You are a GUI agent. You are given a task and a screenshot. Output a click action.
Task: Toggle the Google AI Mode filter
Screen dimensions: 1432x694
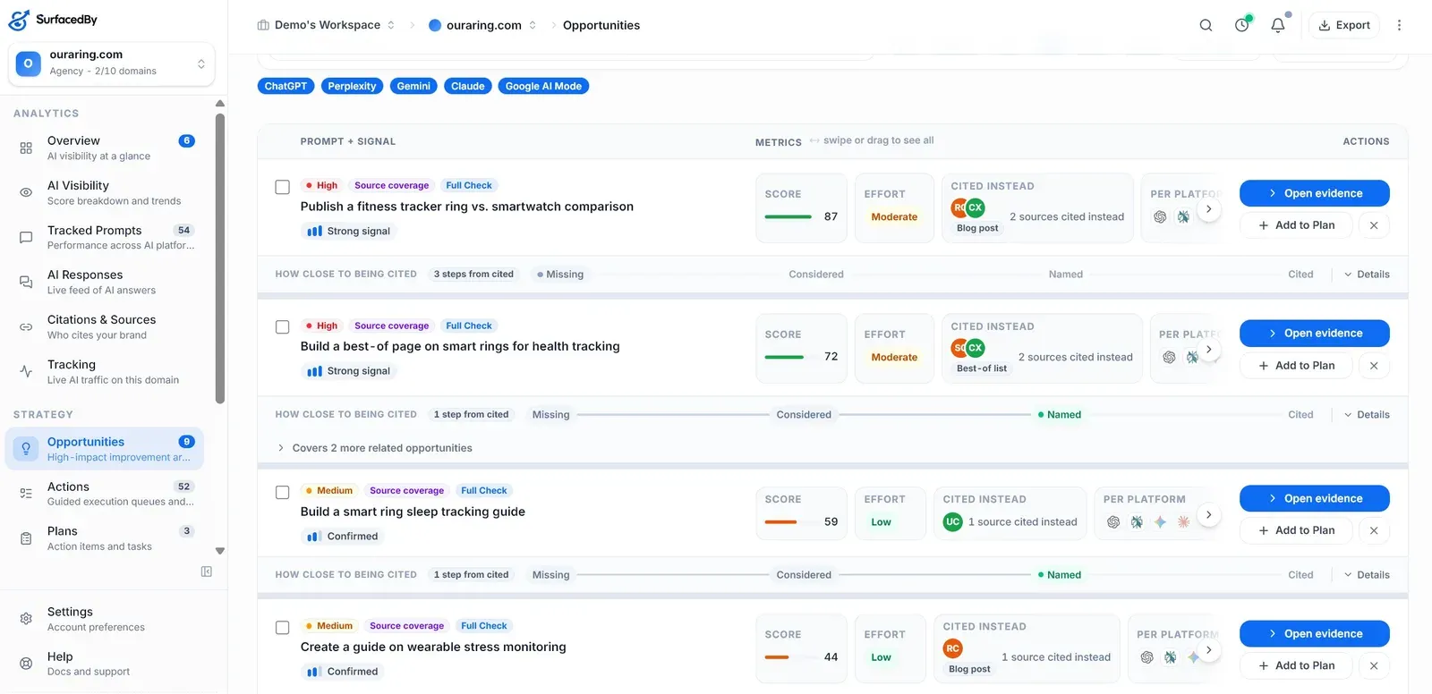[x=543, y=86]
